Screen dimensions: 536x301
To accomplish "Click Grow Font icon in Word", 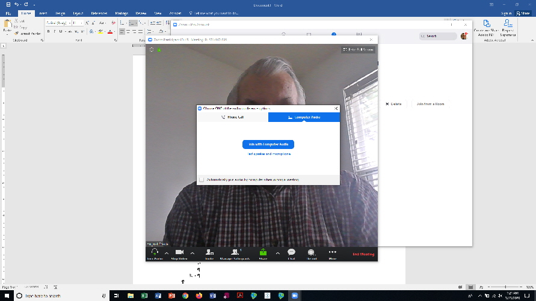I will [87, 23].
